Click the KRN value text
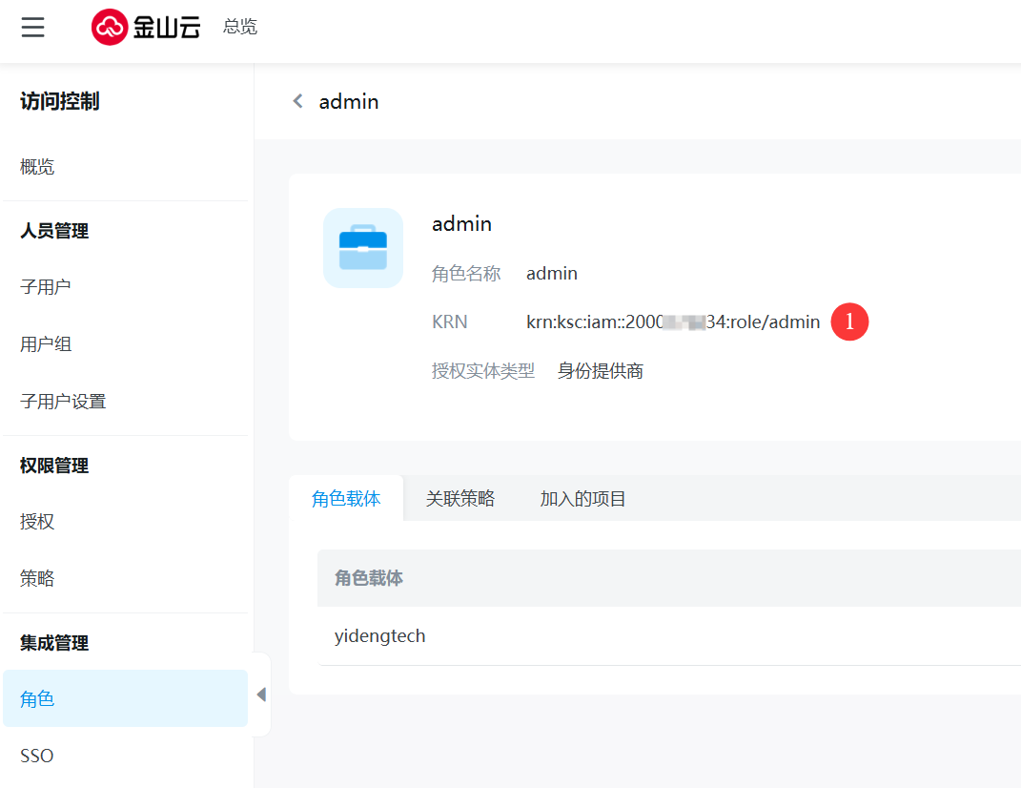The height and width of the screenshot is (788, 1021). point(672,322)
